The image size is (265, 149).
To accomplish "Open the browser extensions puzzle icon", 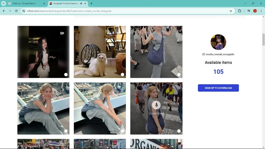I will pos(240,11).
